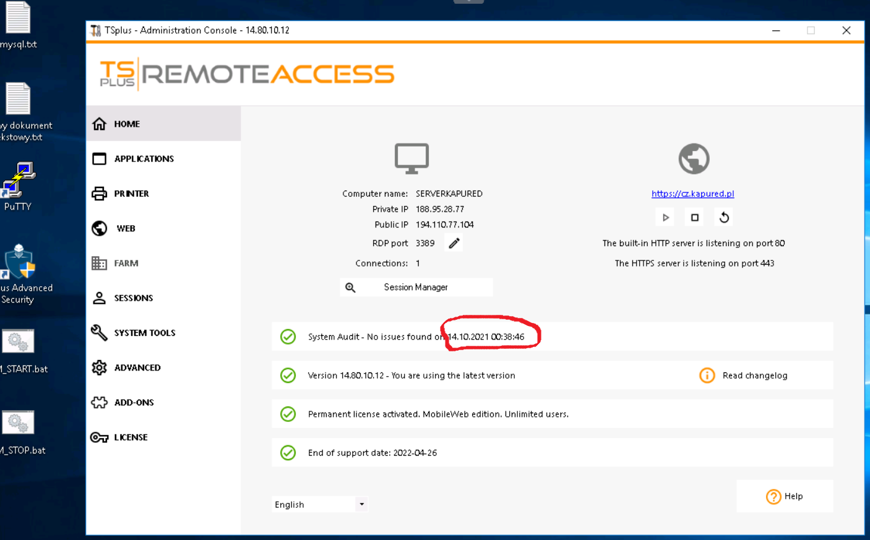Select System Tools in the sidebar

[x=144, y=333]
